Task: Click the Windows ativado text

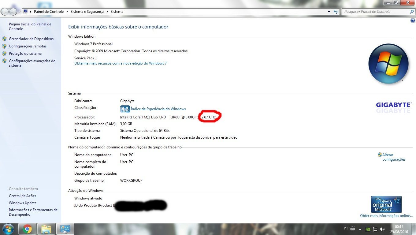Action: [88, 198]
